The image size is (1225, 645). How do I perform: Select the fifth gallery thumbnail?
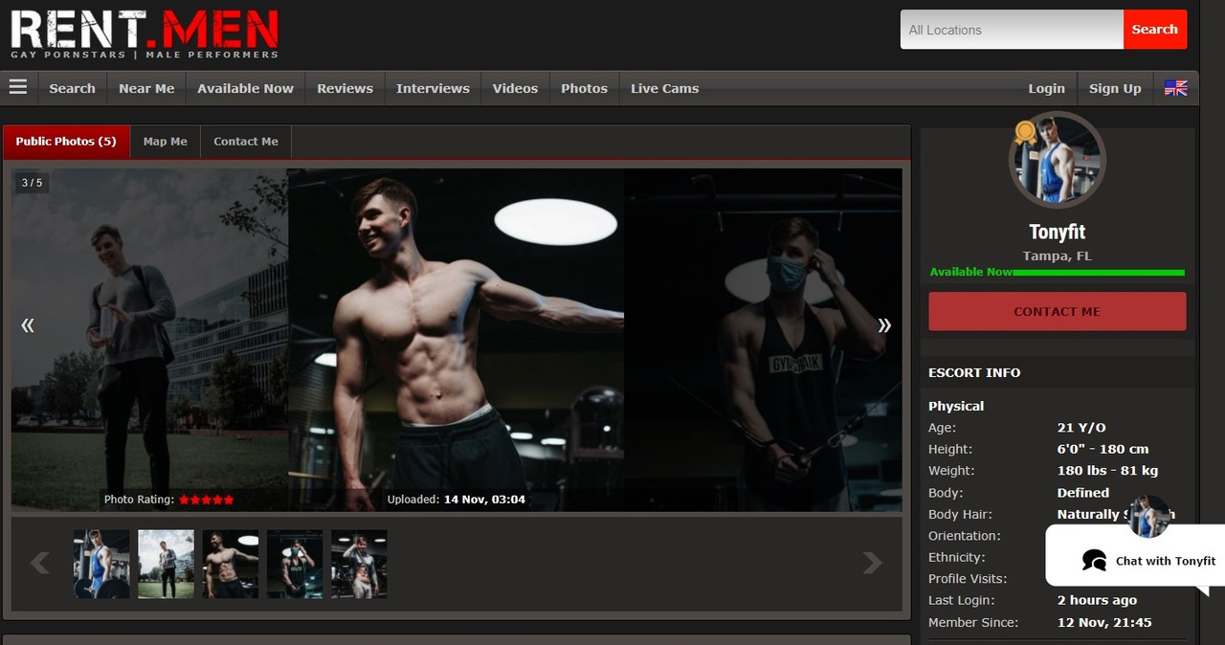(359, 564)
